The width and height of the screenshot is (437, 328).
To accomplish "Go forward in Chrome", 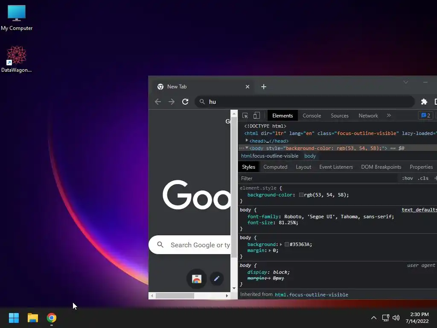I will (x=172, y=102).
